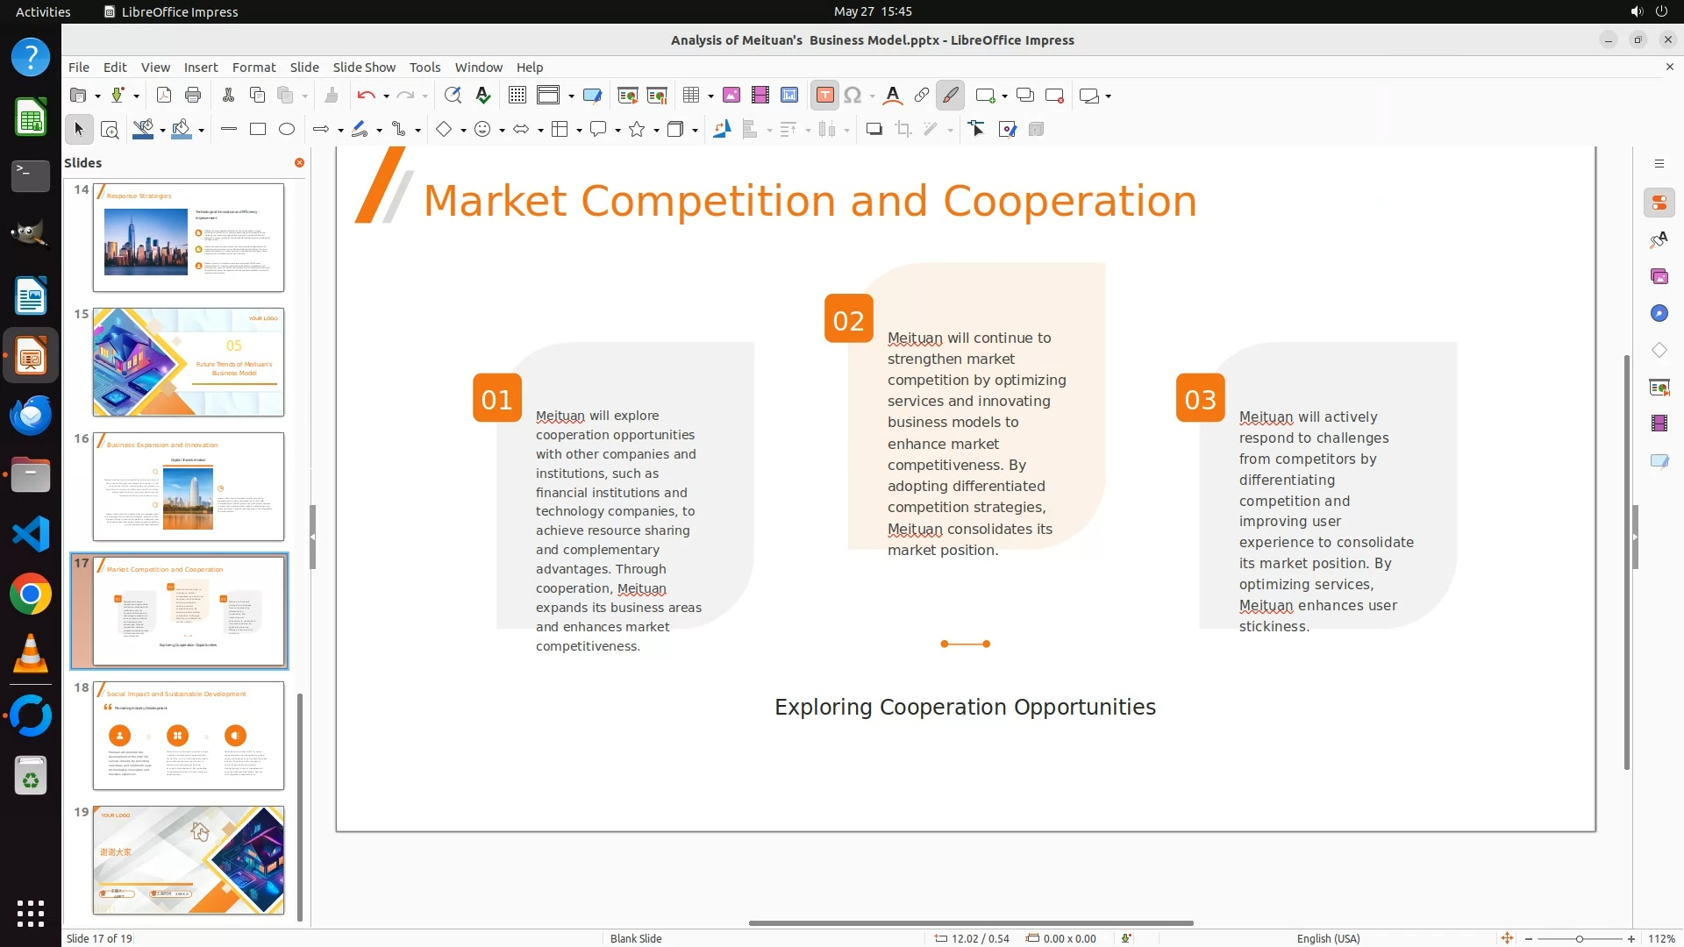
Task: Toggle the Shadow button in drawing toolbar
Action: click(874, 130)
